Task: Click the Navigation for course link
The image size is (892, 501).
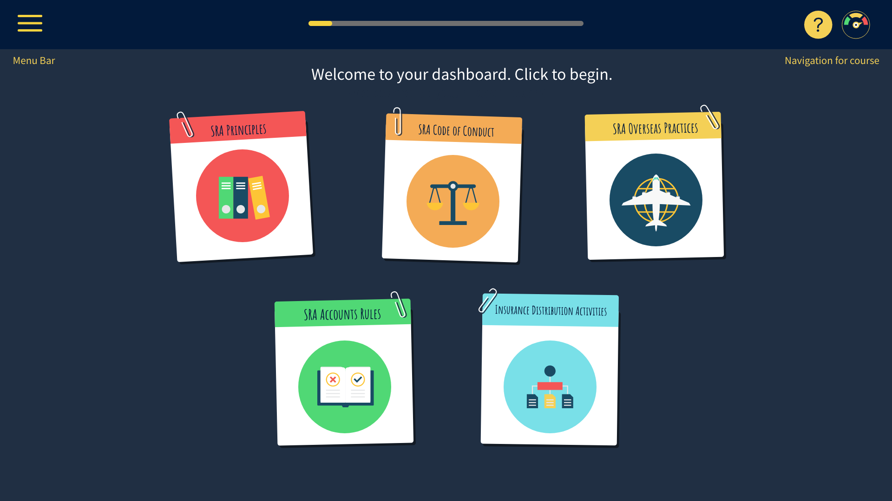Action: [832, 60]
